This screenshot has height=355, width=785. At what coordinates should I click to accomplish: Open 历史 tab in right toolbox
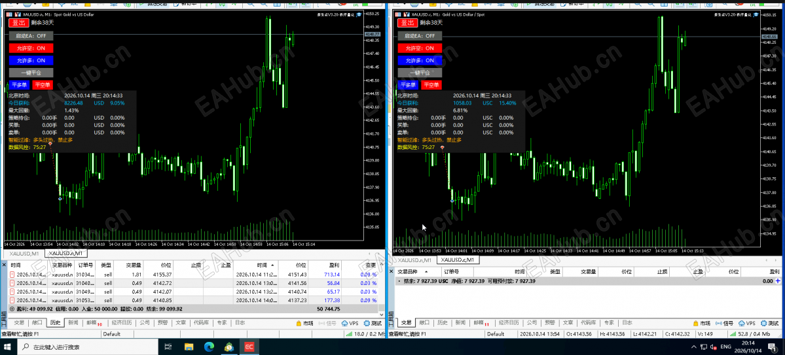[441, 323]
